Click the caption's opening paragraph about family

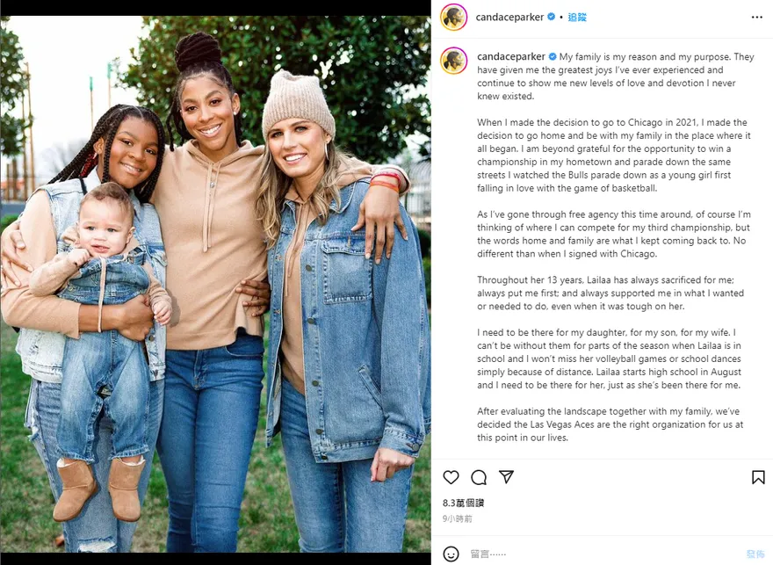point(615,76)
